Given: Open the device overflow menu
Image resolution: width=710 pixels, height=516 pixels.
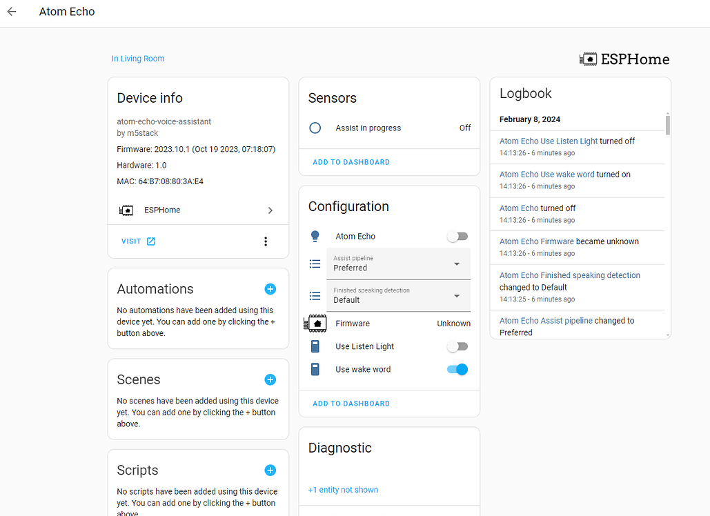Looking at the screenshot, I should click(266, 241).
